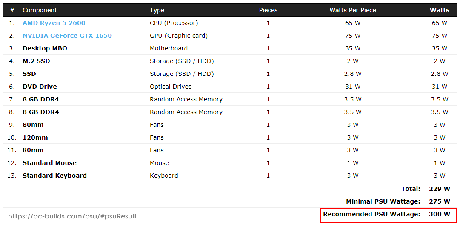
Task: Click the Standard Keyboard component
Action: [x=54, y=176]
